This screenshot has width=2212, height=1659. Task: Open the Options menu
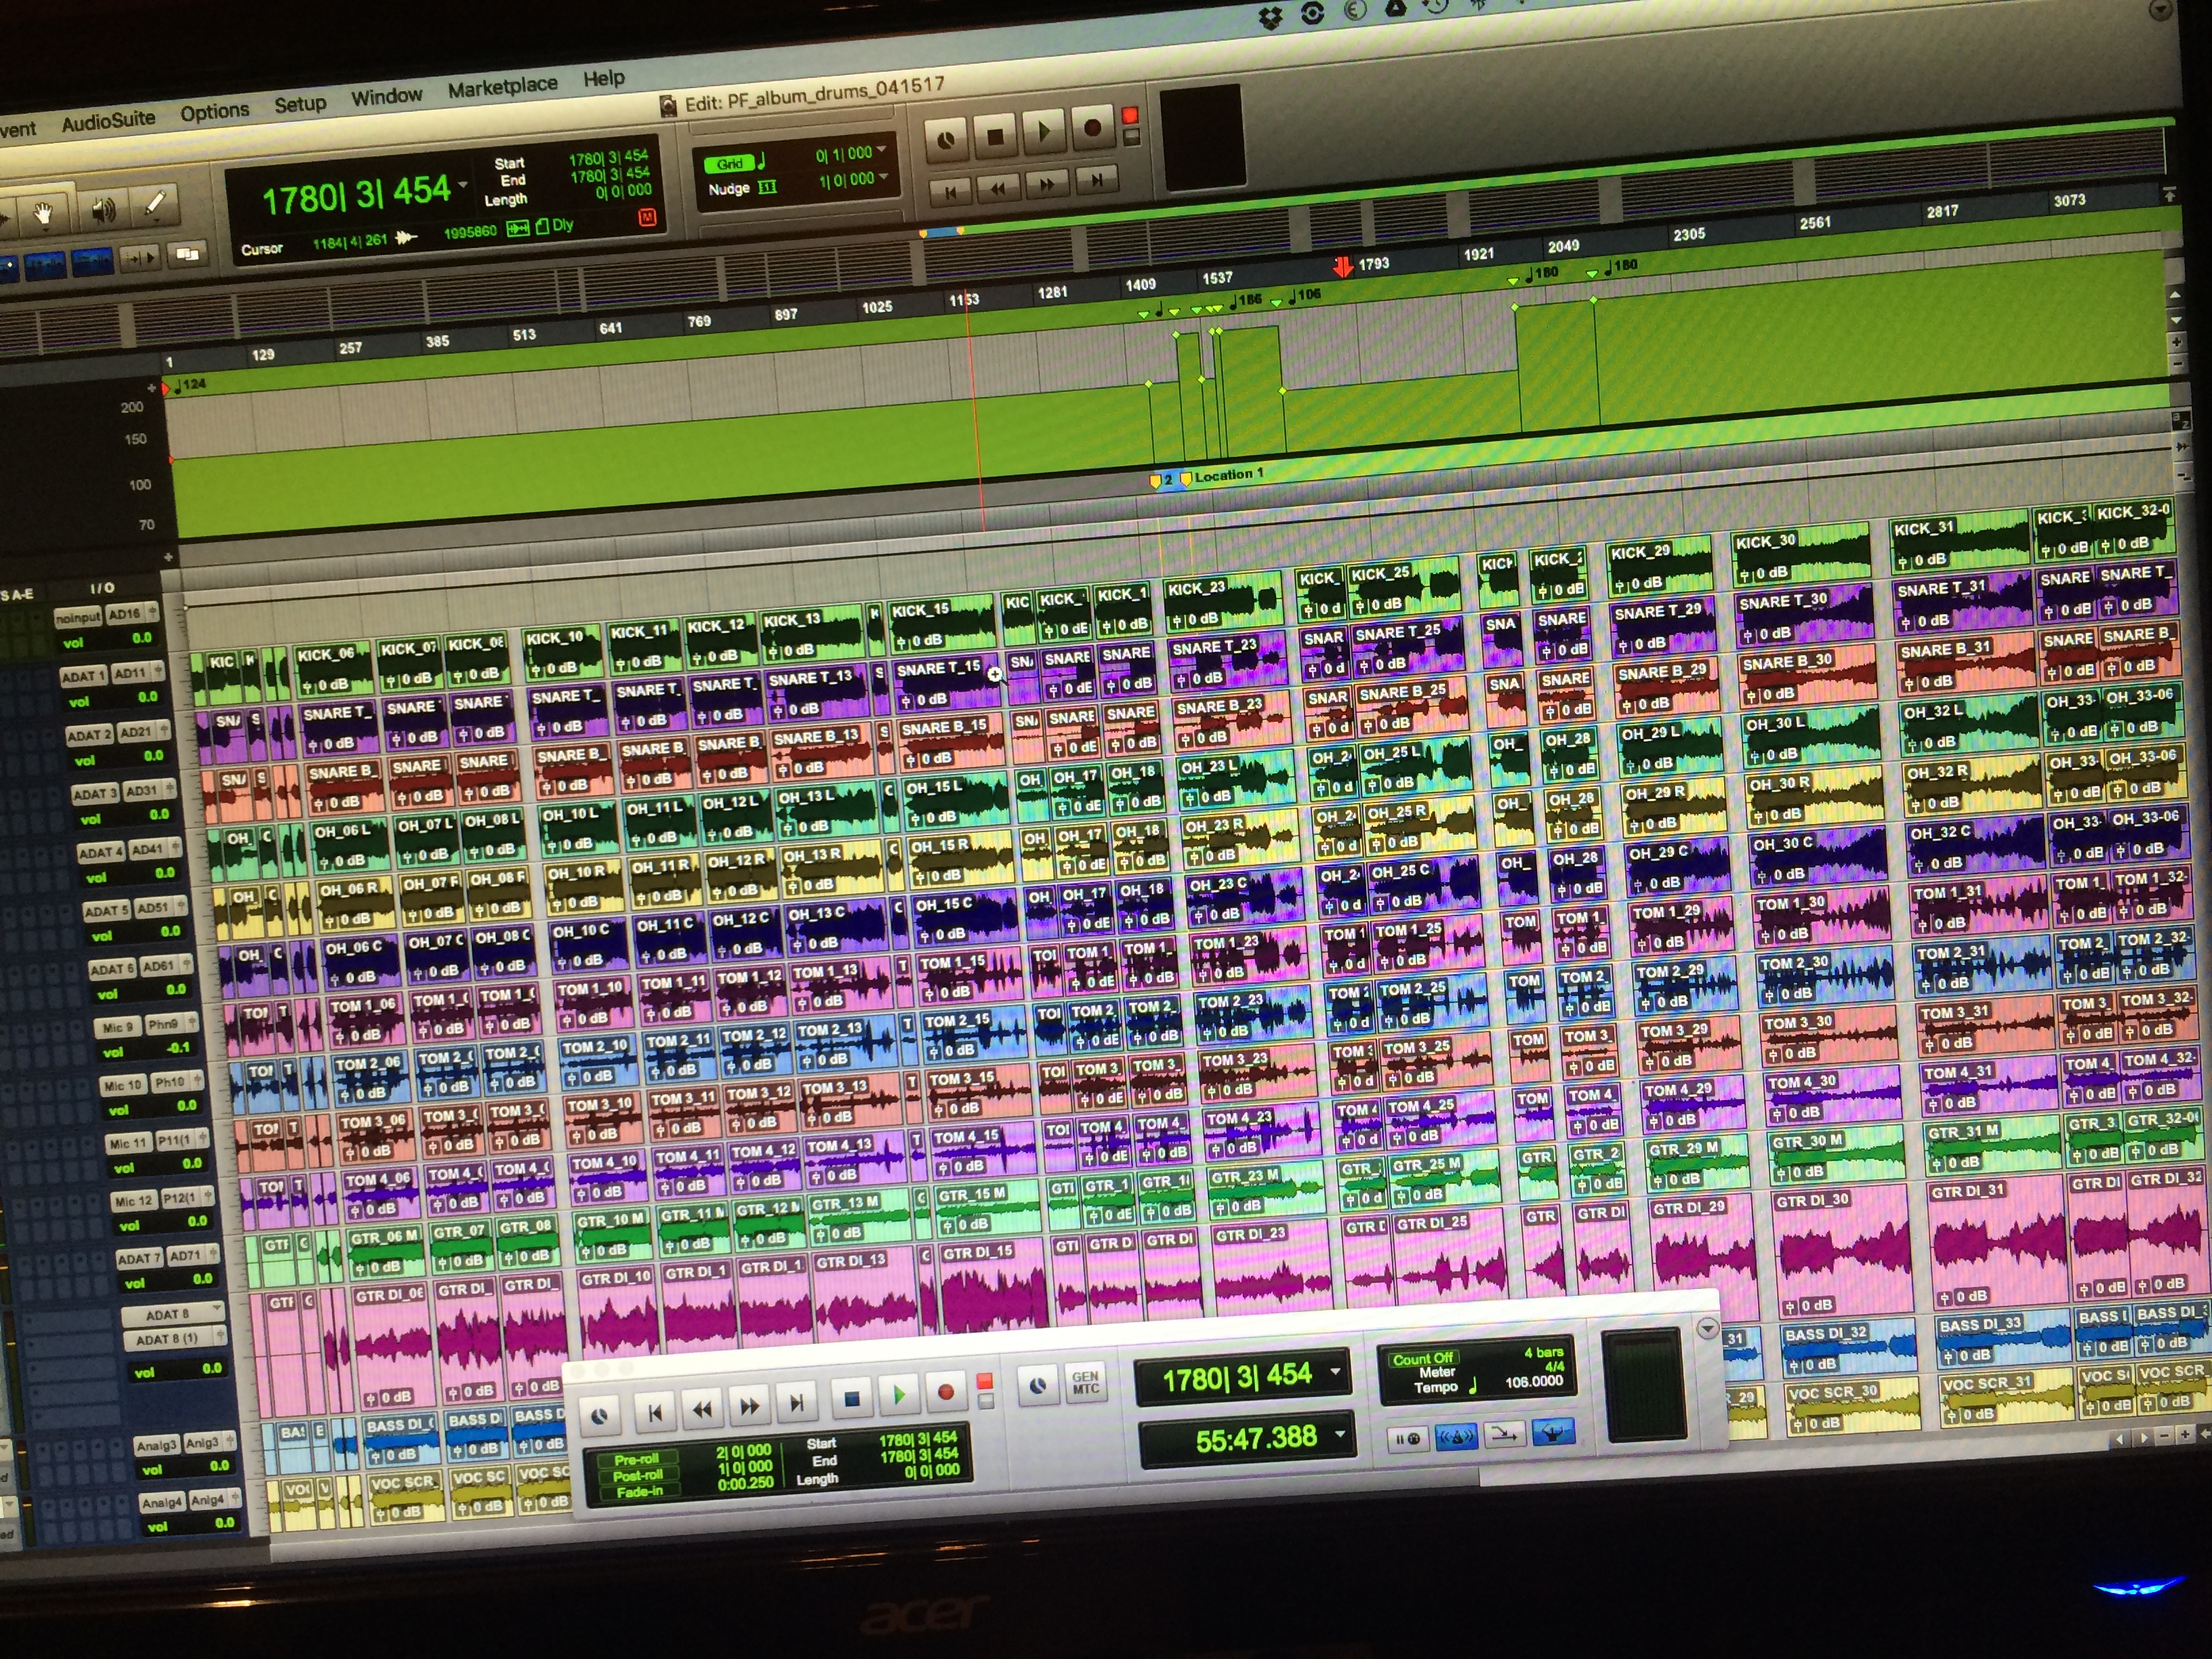[214, 111]
